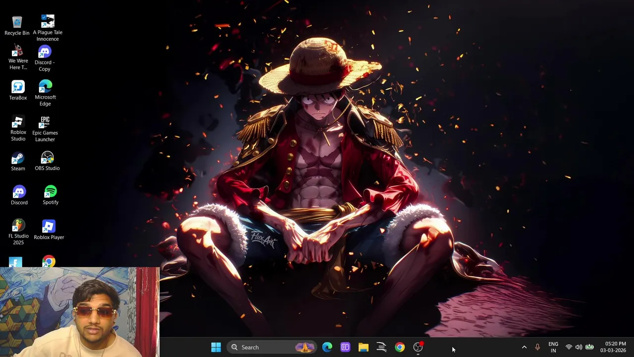This screenshot has width=634, height=357.
Task: Open the purple app pinned on taskbar
Action: click(x=345, y=347)
